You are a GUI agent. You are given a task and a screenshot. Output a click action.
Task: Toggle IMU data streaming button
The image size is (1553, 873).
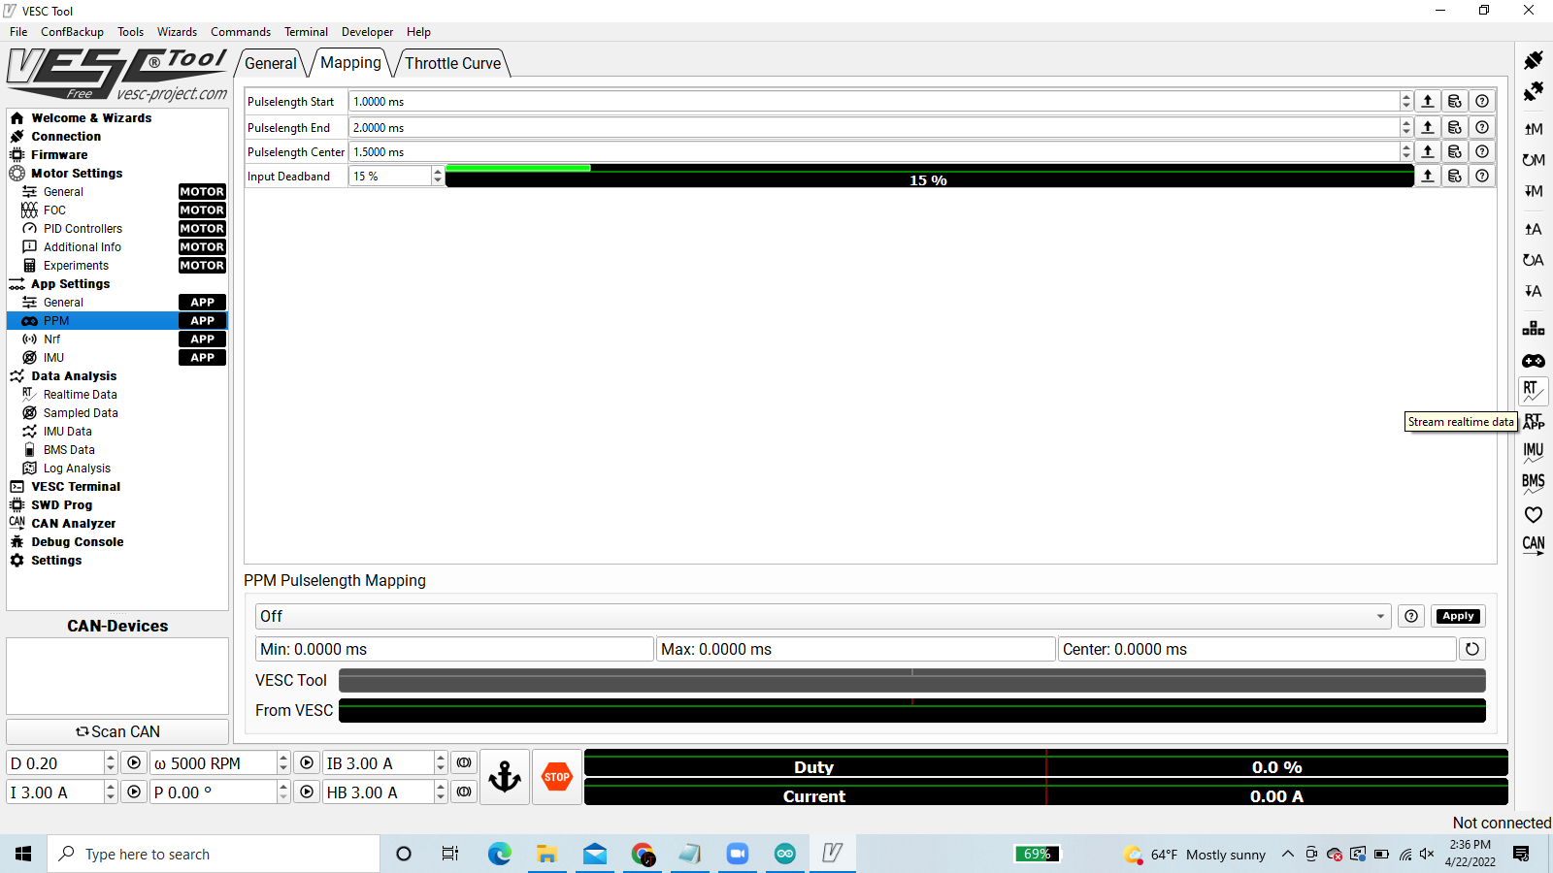(1534, 452)
